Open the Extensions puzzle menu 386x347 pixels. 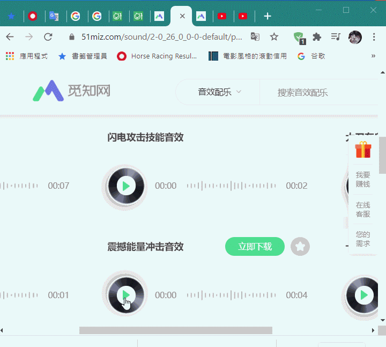click(x=317, y=37)
